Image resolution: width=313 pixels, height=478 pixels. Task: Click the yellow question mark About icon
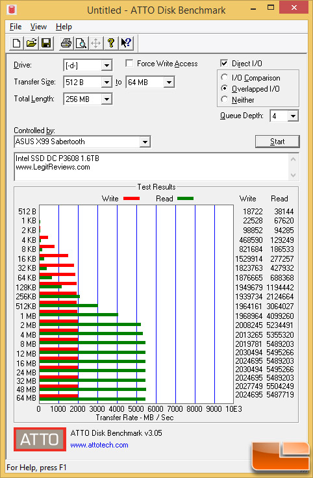(110, 43)
